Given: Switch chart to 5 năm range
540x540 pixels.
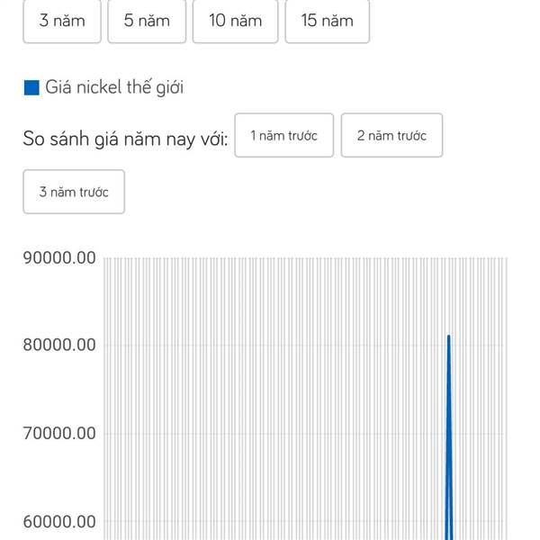Looking at the screenshot, I should click(147, 21).
